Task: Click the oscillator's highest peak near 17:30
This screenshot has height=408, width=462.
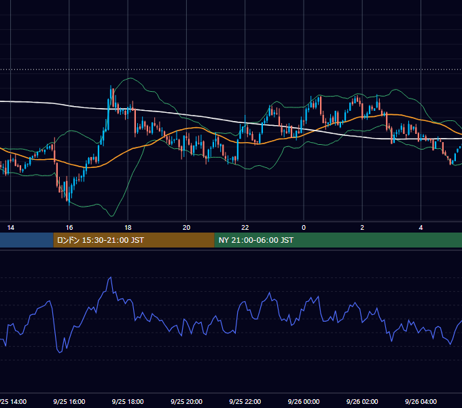Action: point(111,277)
